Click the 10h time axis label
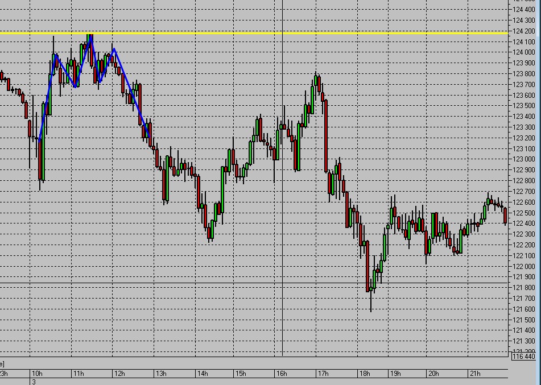This screenshot has width=541, height=385. pyautogui.click(x=37, y=374)
